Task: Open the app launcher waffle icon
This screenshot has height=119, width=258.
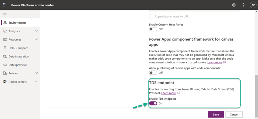Action: (x=5, y=5)
